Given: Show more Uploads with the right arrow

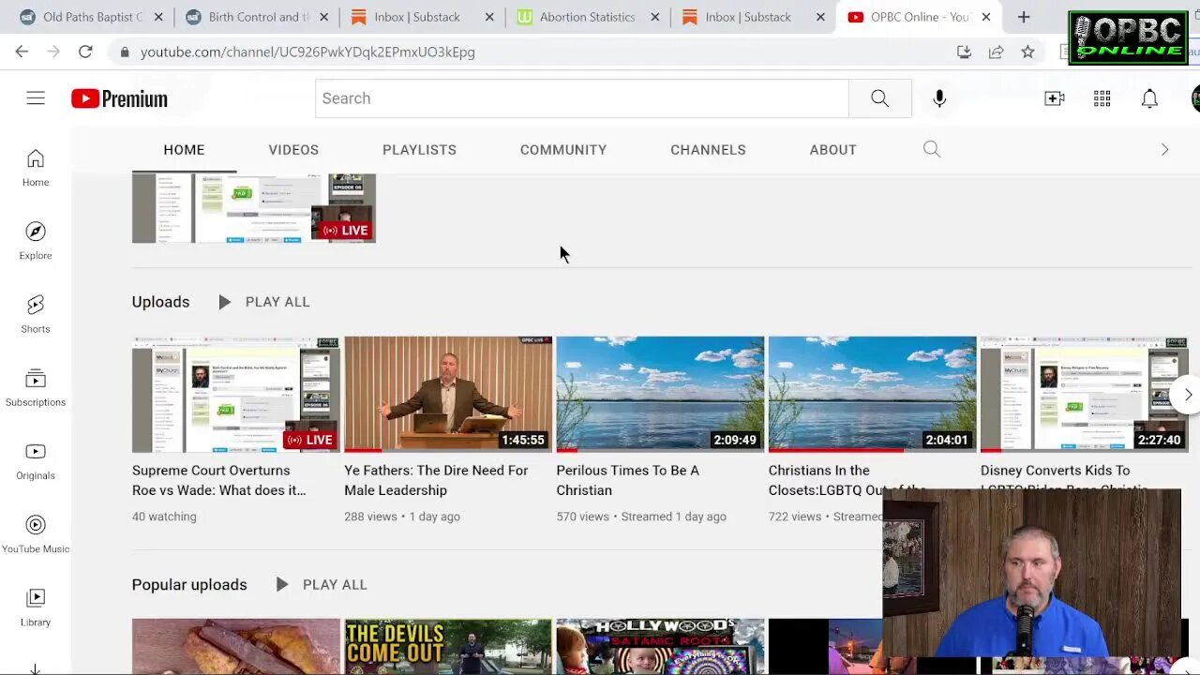Looking at the screenshot, I should (x=1187, y=395).
